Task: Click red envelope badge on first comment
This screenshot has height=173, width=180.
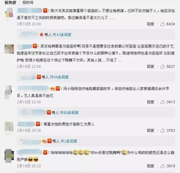Action: (45, 11)
